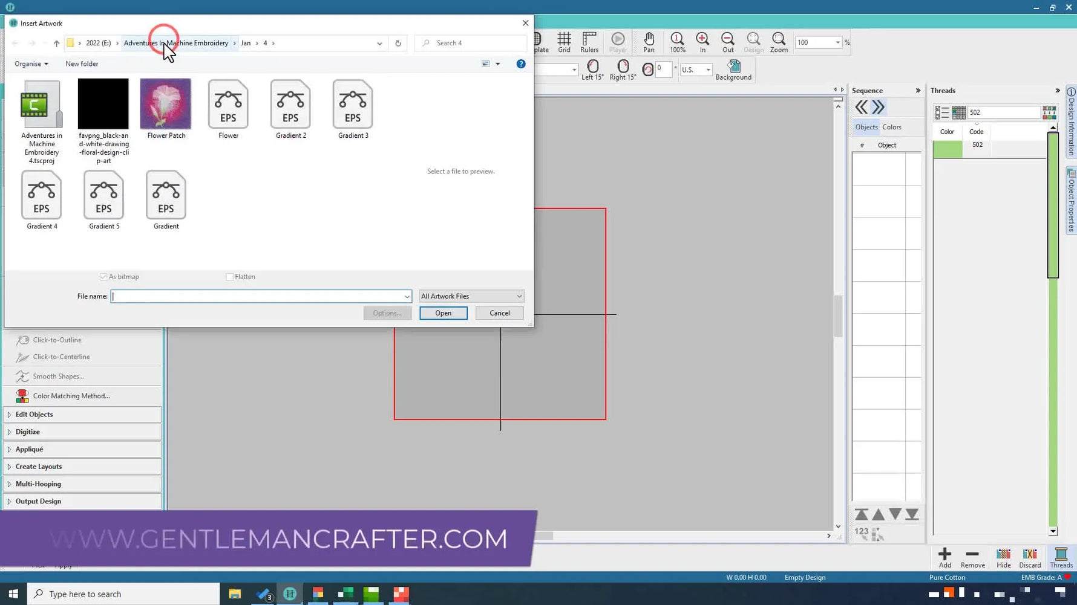The image size is (1077, 605).
Task: Uncheck the As bitmap checkbox
Action: [x=104, y=276]
